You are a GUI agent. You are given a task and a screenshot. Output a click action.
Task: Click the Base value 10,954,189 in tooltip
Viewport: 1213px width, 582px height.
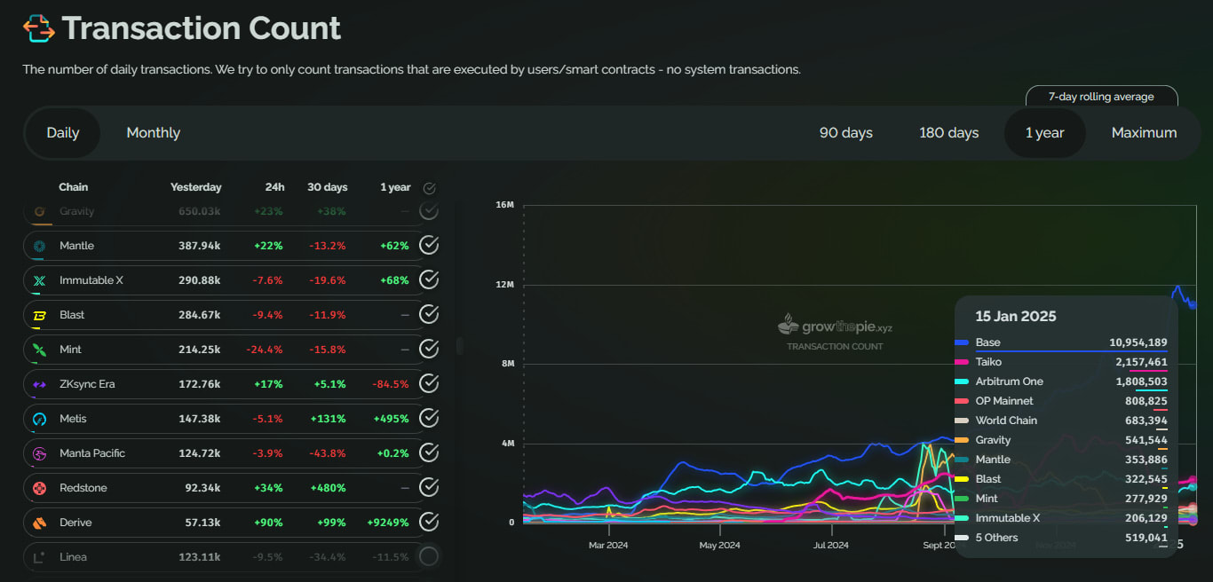pyautogui.click(x=1138, y=342)
